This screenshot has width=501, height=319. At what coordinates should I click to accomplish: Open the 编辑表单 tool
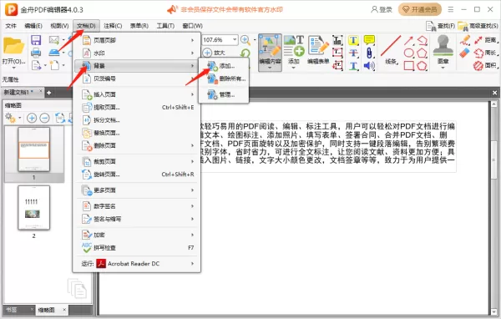(318, 49)
